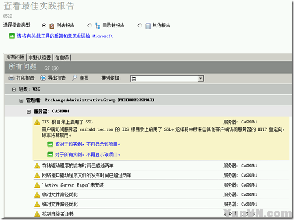Click warning icon of IIS 根目录上启用了 SSL

tap(37, 122)
